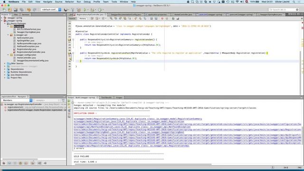Viewport: 304px width, 171px height.
Task: Collapse the io.swagger.configuration package
Action: (x=8, y=55)
